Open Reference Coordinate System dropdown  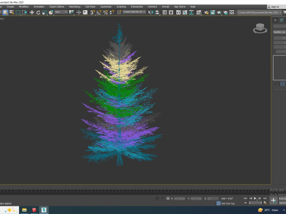[x=61, y=12]
